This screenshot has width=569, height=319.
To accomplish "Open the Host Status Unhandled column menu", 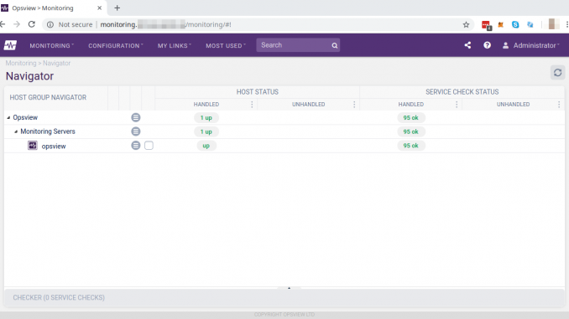I will pos(354,105).
